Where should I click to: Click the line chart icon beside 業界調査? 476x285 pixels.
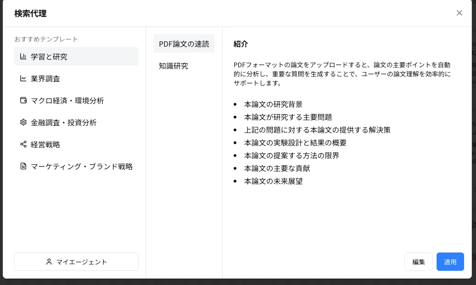pos(23,79)
